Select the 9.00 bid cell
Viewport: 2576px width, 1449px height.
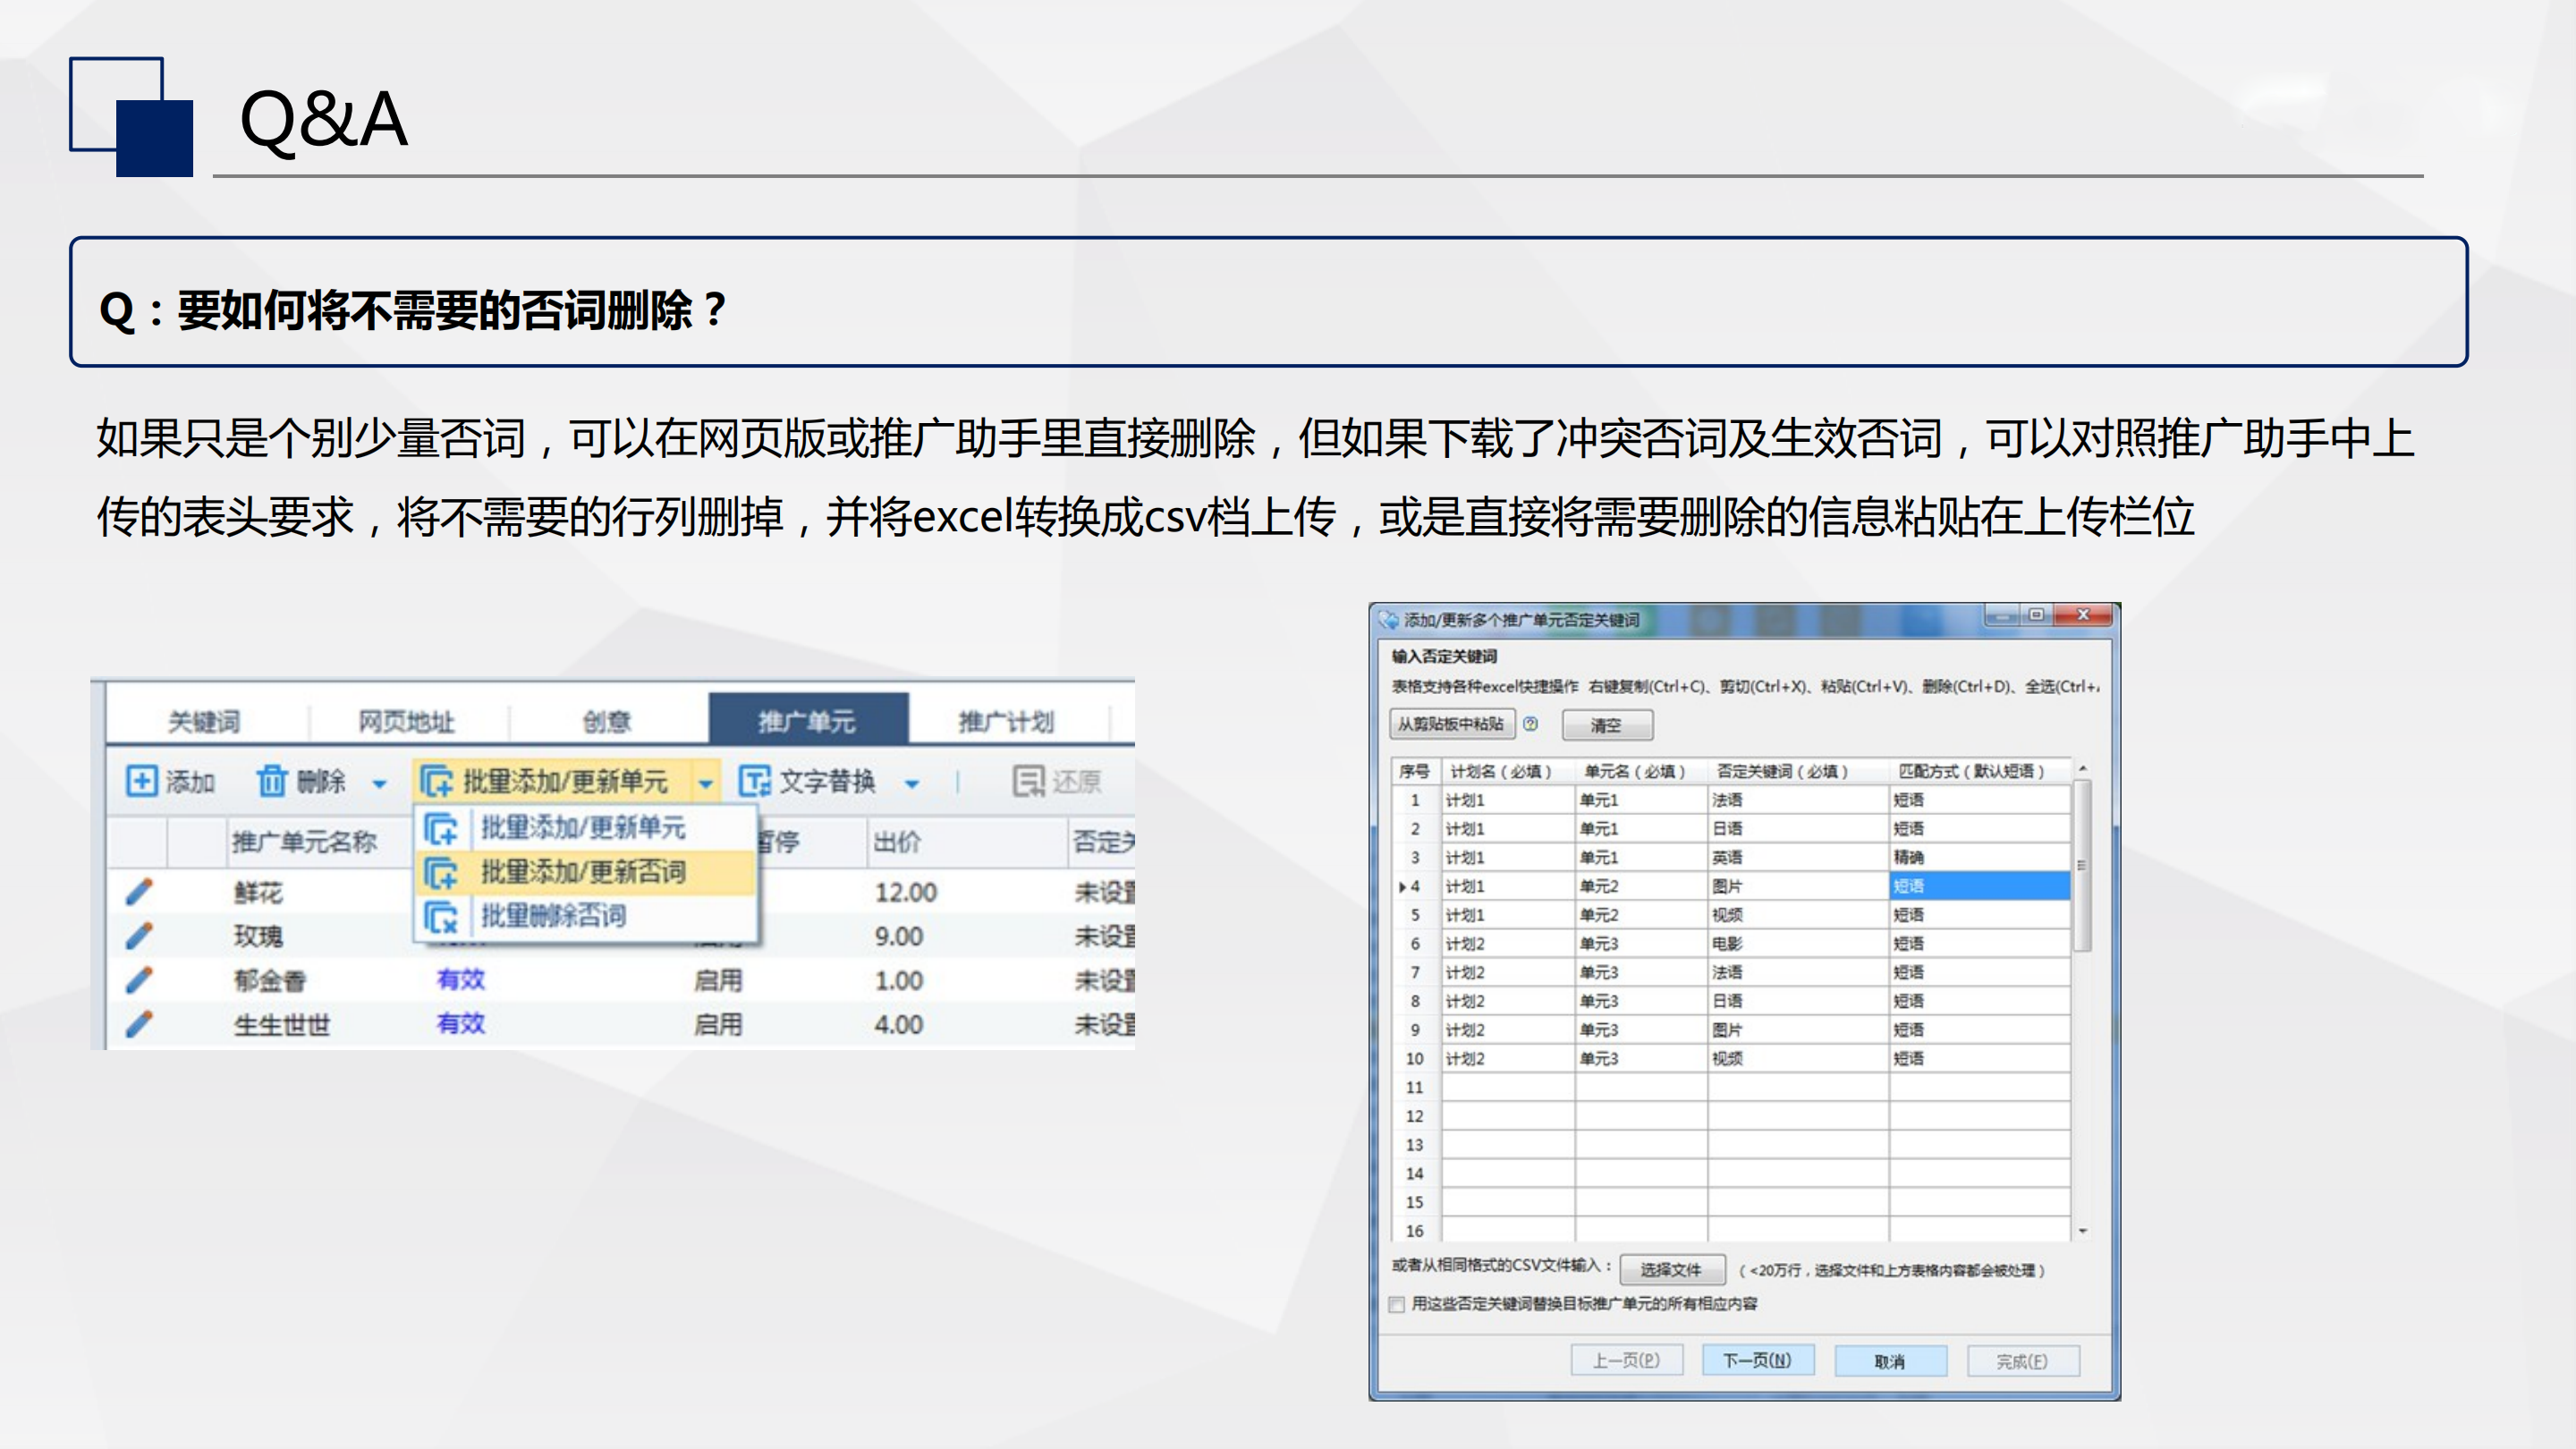[x=898, y=936]
